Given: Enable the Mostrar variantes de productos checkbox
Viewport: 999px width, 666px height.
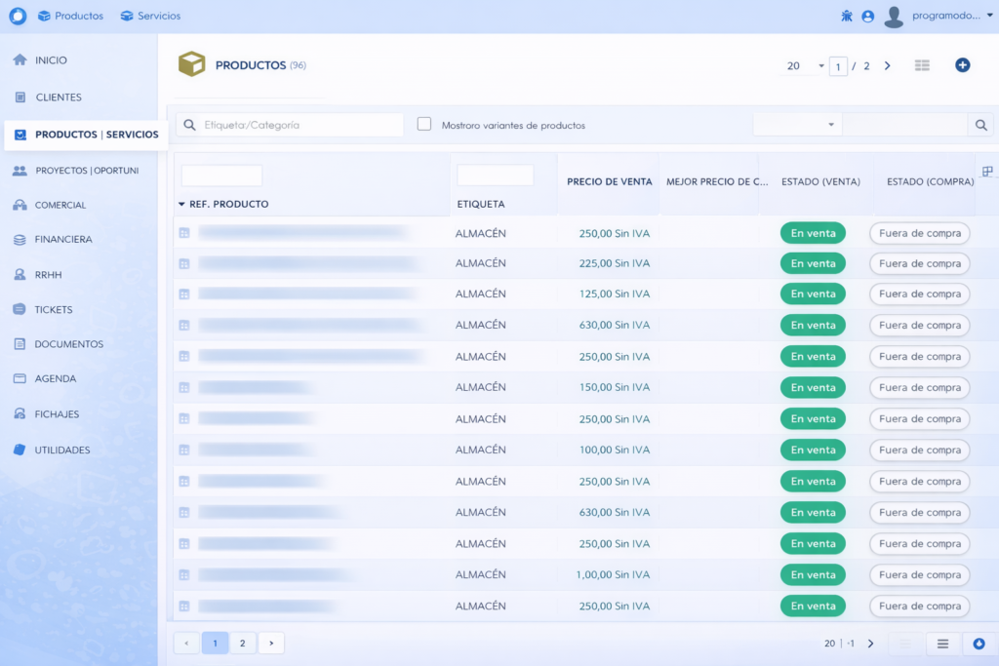Looking at the screenshot, I should [424, 125].
